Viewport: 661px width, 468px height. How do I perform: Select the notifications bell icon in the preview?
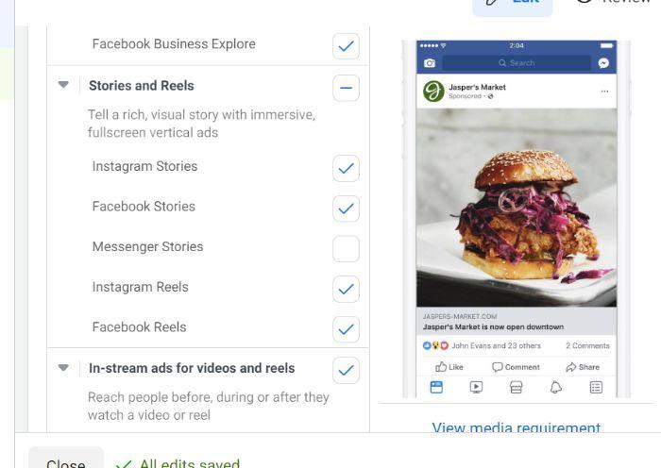coord(556,387)
